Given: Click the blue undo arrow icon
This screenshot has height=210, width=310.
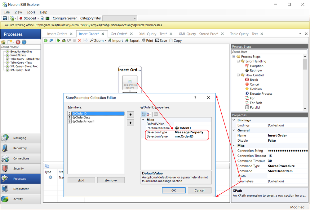Looking at the screenshot, I should [51, 41].
